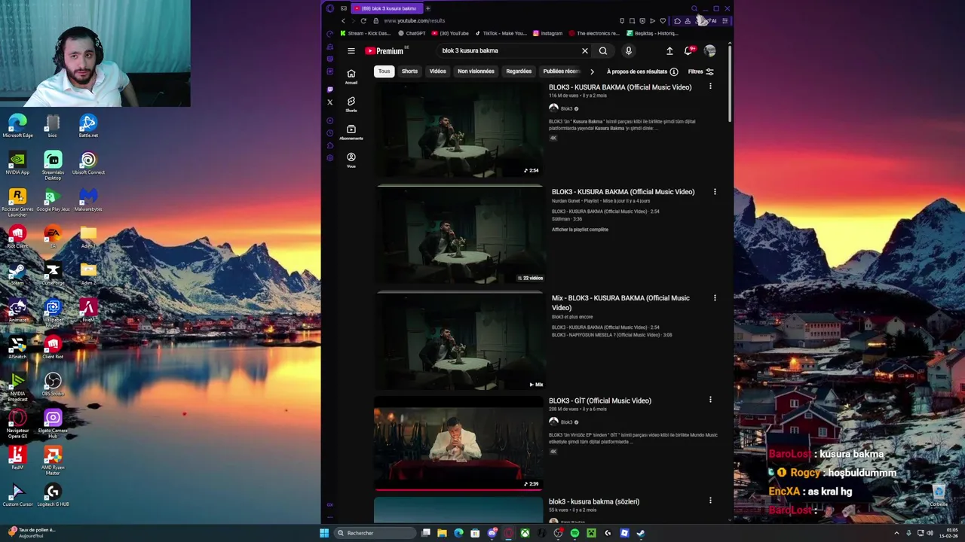Open Vous section in YouTube sidebar

(x=351, y=160)
